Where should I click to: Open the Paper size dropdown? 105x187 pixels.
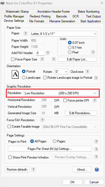click(x=64, y=34)
